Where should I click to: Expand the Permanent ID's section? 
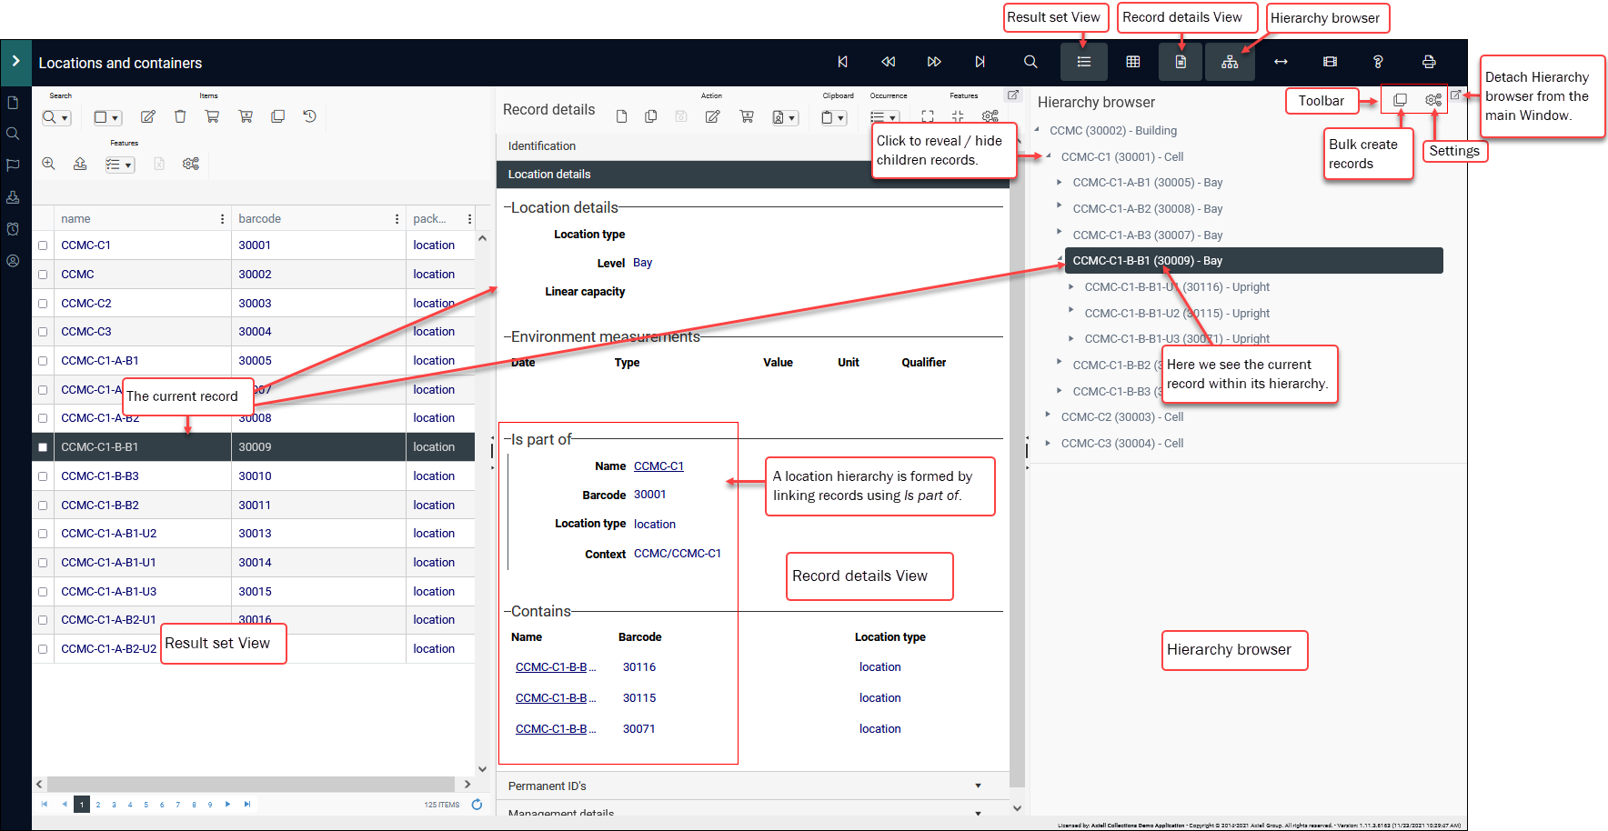click(979, 786)
